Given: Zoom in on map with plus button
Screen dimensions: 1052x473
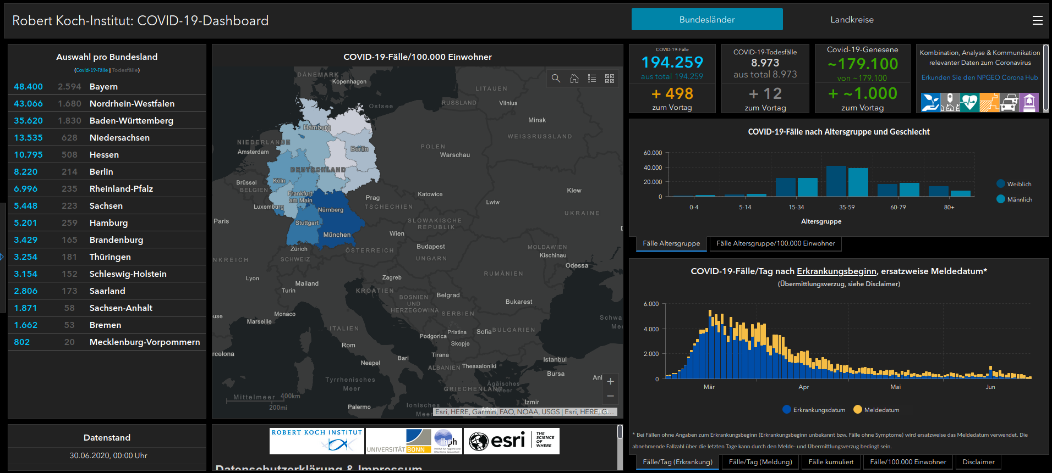Looking at the screenshot, I should point(610,381).
